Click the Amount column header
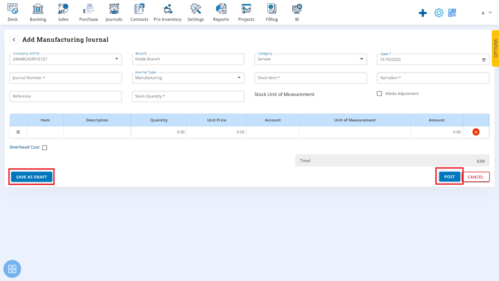The image size is (499, 281). point(437,120)
